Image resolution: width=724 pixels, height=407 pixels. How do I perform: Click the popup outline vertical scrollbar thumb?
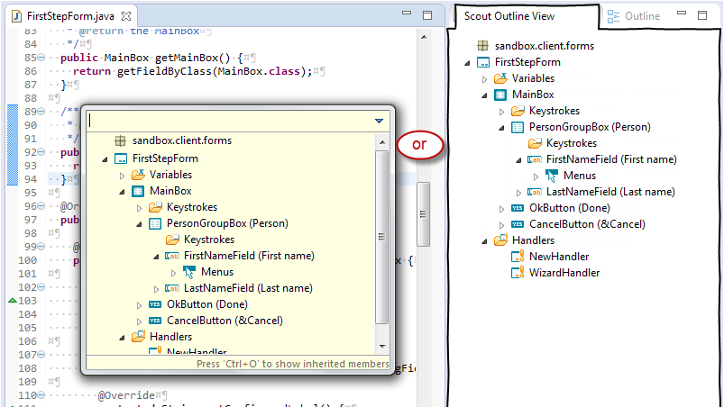tap(381, 238)
